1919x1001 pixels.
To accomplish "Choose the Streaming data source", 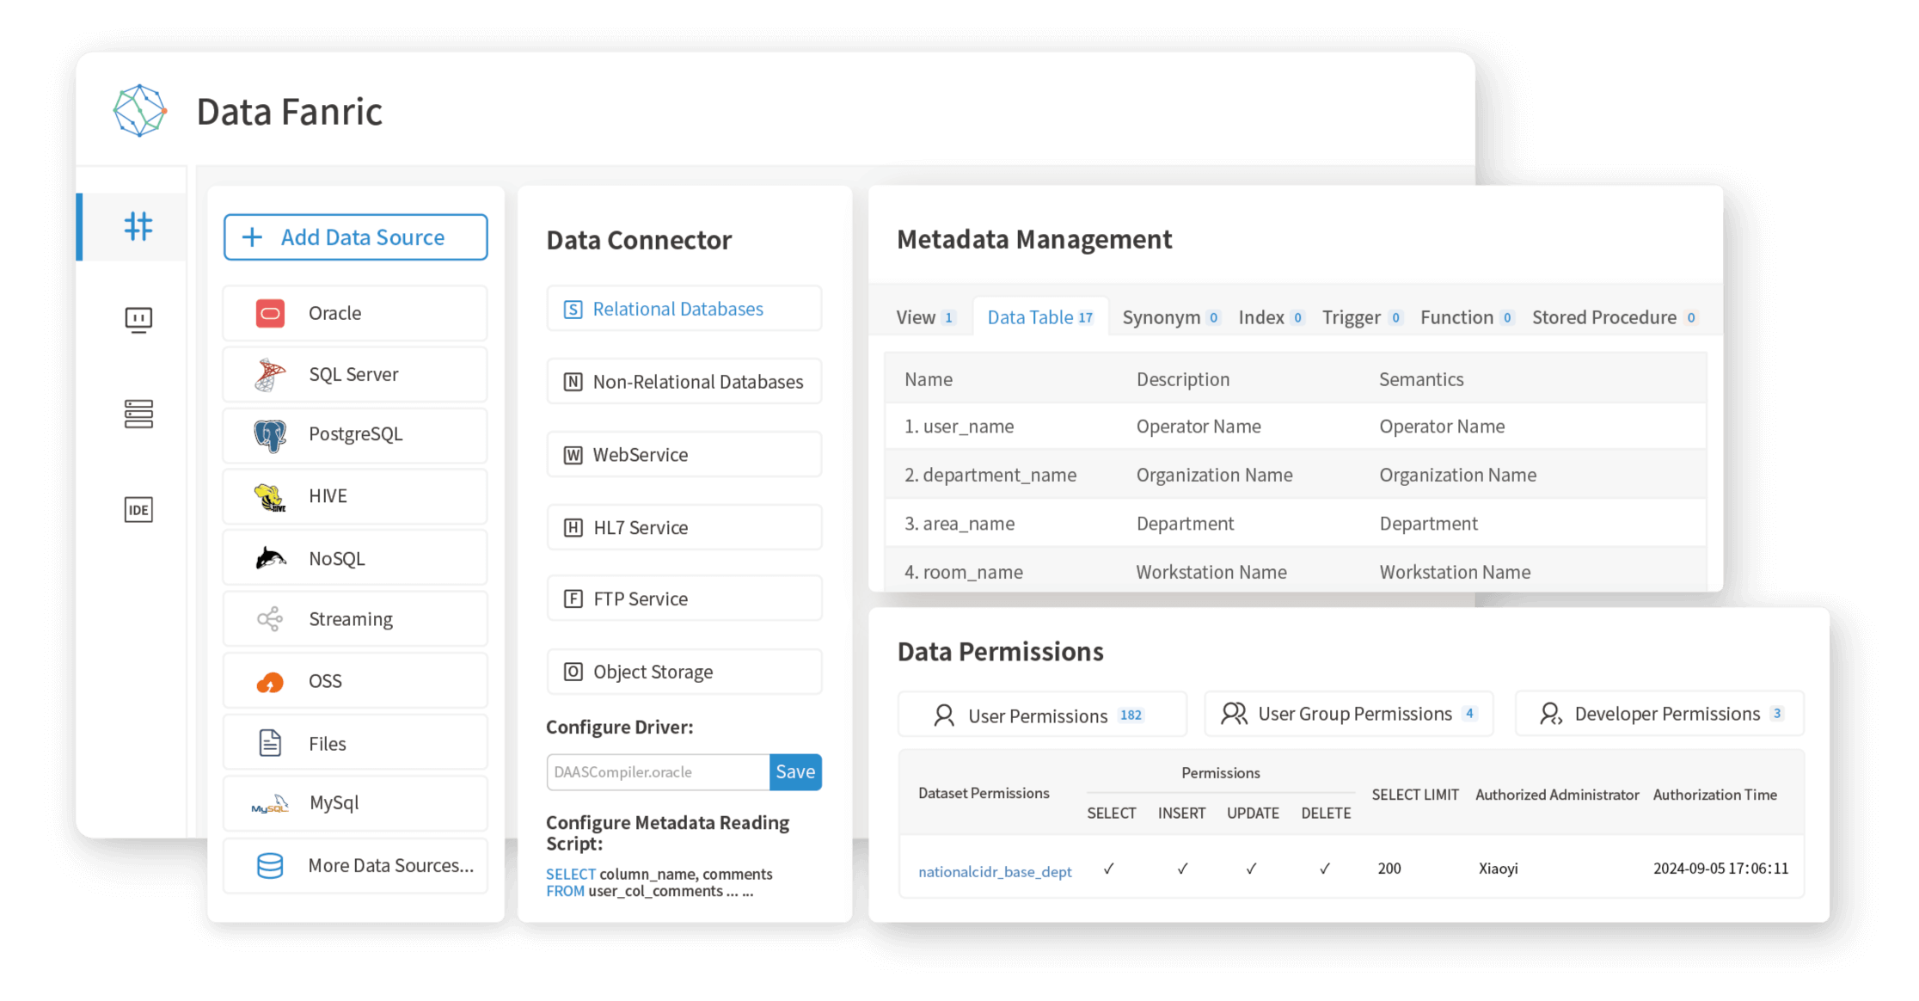I will [x=355, y=619].
